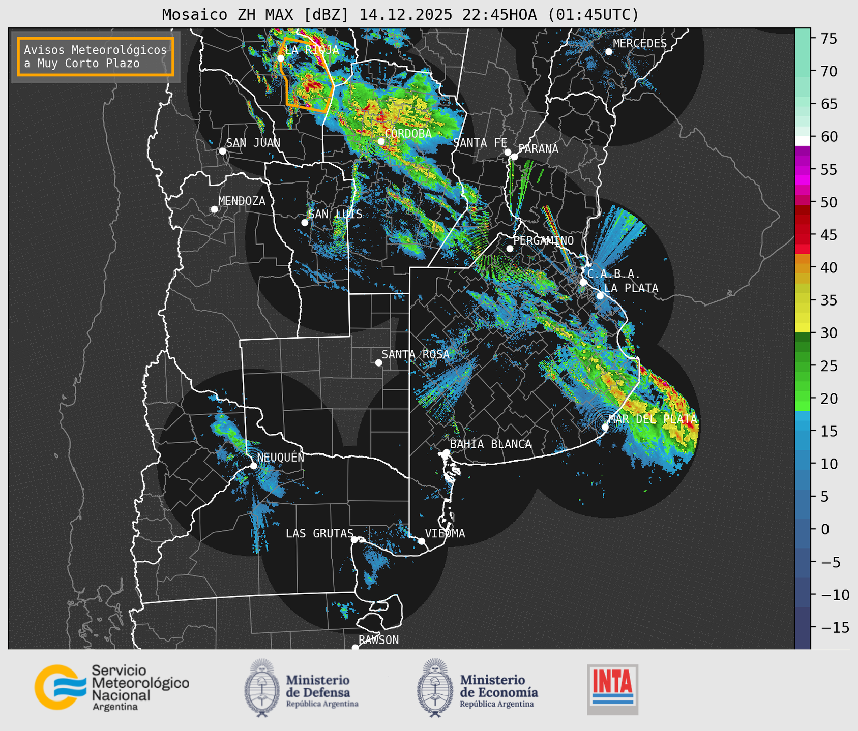
Task: Click the 30 dBZ yellow color band
Action: pyautogui.click(x=803, y=328)
